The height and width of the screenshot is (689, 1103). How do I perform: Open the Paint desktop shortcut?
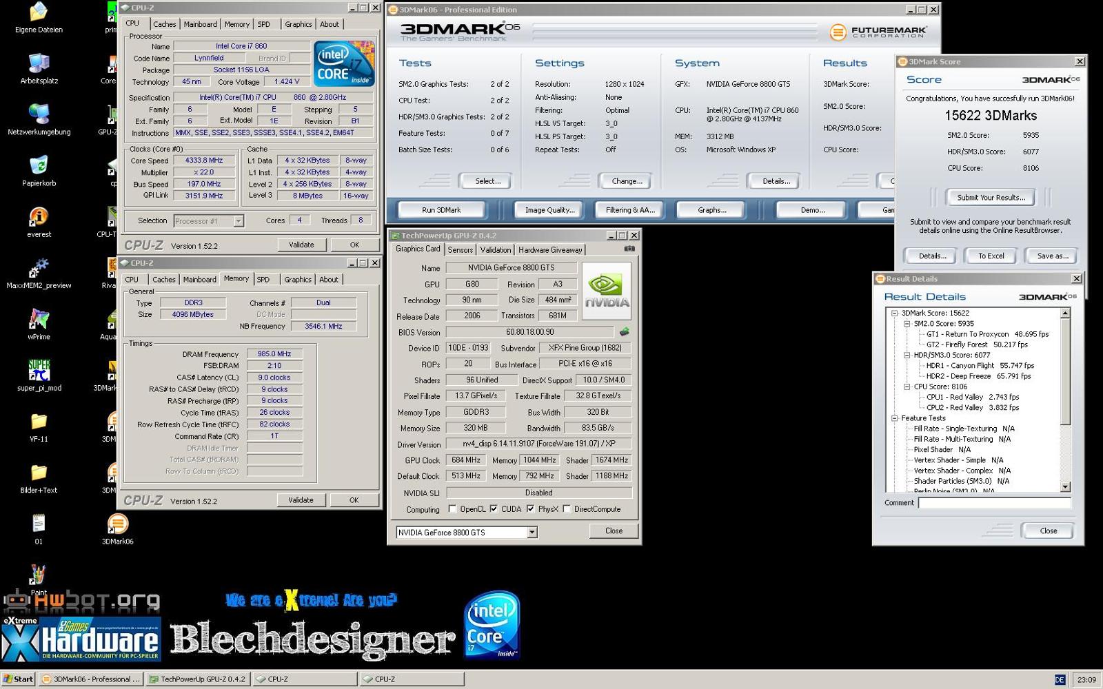tap(39, 579)
